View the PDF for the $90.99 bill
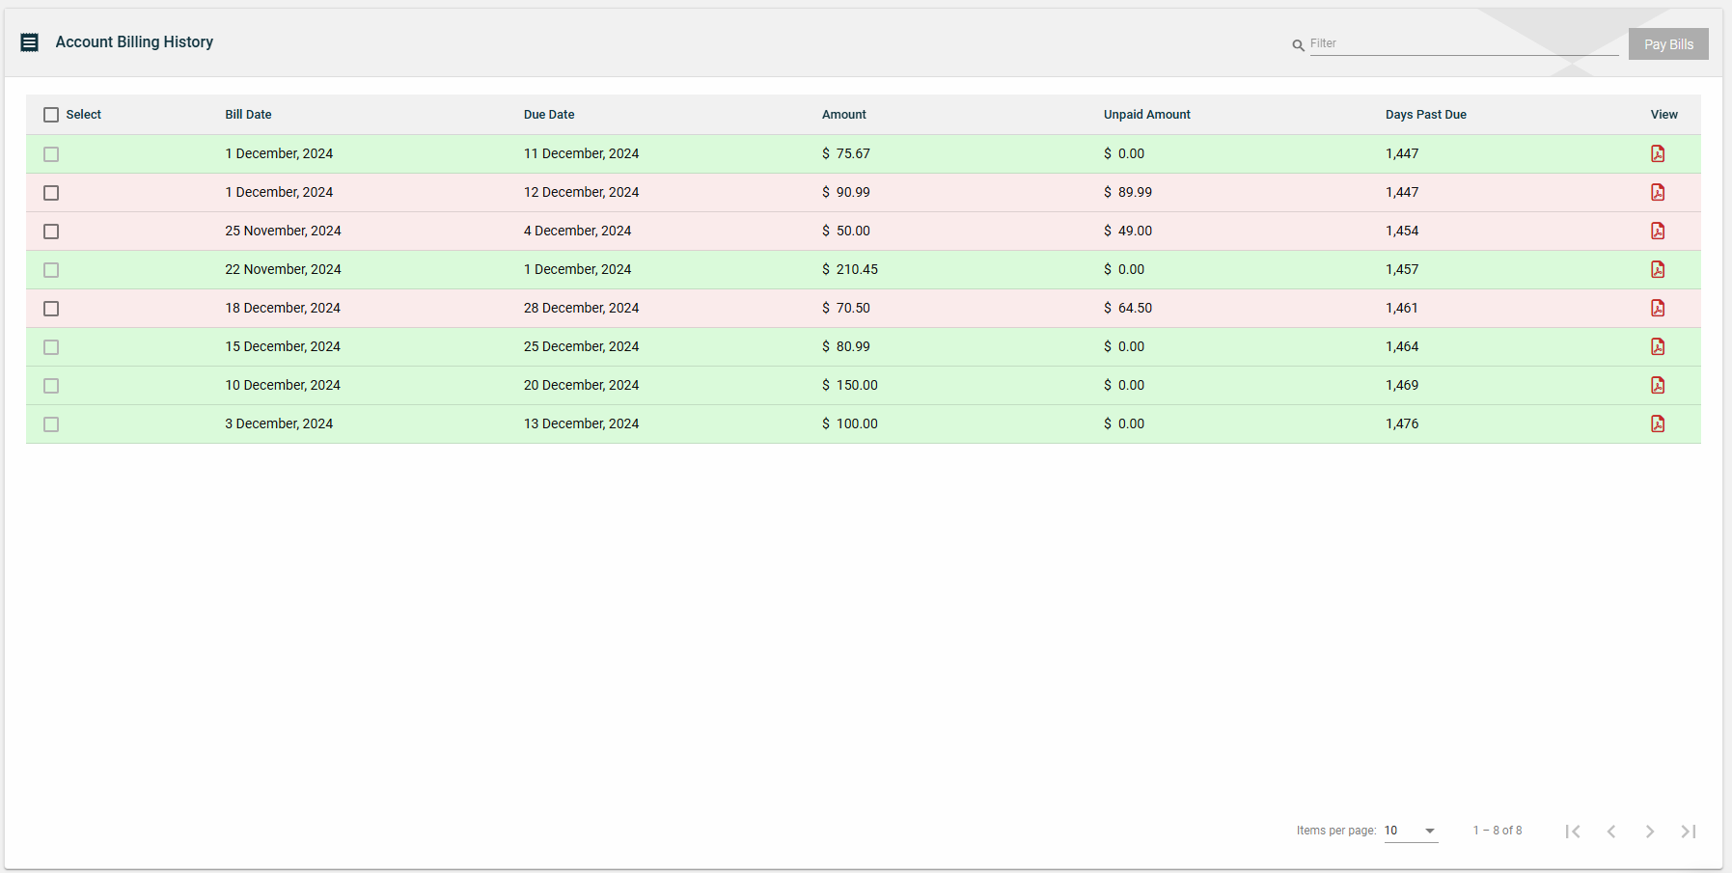This screenshot has height=873, width=1732. pos(1660,192)
